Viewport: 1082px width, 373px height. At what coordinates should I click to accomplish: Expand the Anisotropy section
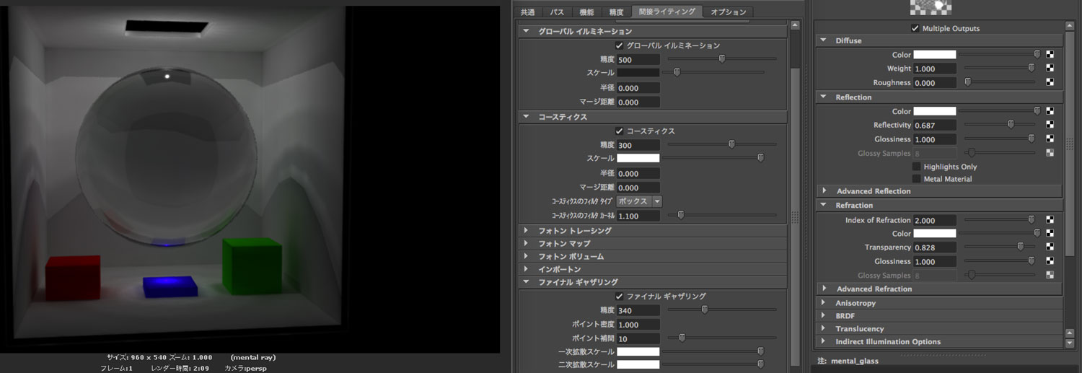(824, 303)
